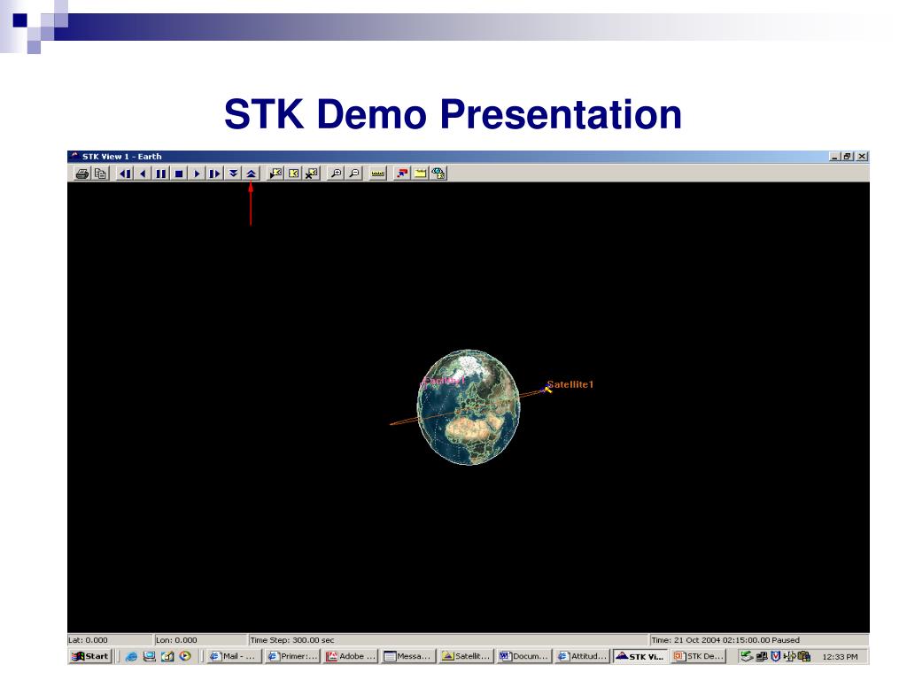
Task: Click the last system tray icon by clock
Action: (x=804, y=656)
